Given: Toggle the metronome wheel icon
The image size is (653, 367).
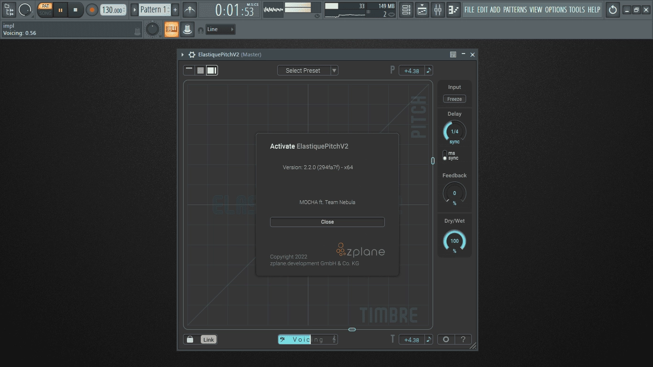Looking at the screenshot, I should (25, 10).
